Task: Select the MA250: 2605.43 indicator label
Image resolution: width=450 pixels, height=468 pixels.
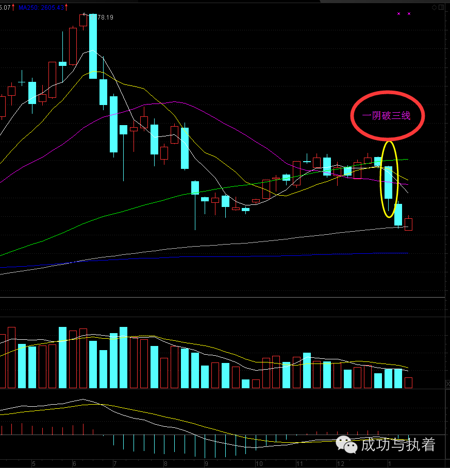Action: coord(41,8)
